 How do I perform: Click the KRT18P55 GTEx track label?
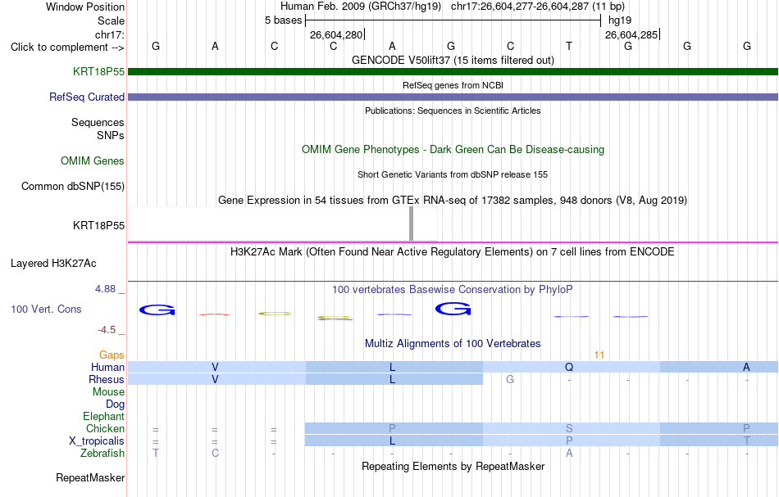click(x=98, y=225)
